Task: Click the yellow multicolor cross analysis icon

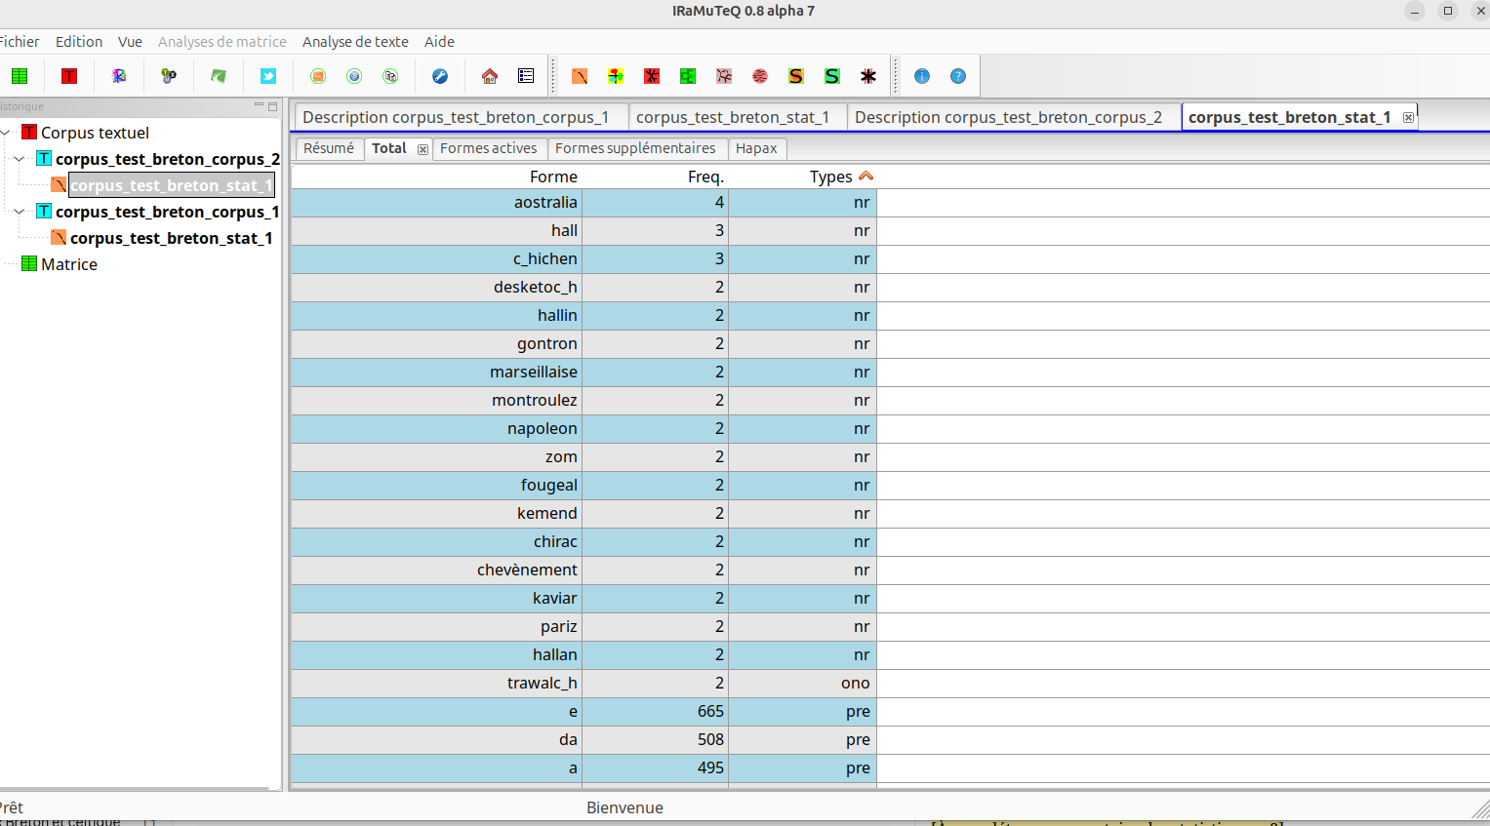Action: point(616,76)
